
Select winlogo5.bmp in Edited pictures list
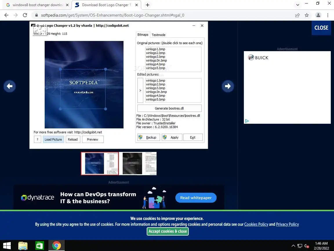pos(155,99)
